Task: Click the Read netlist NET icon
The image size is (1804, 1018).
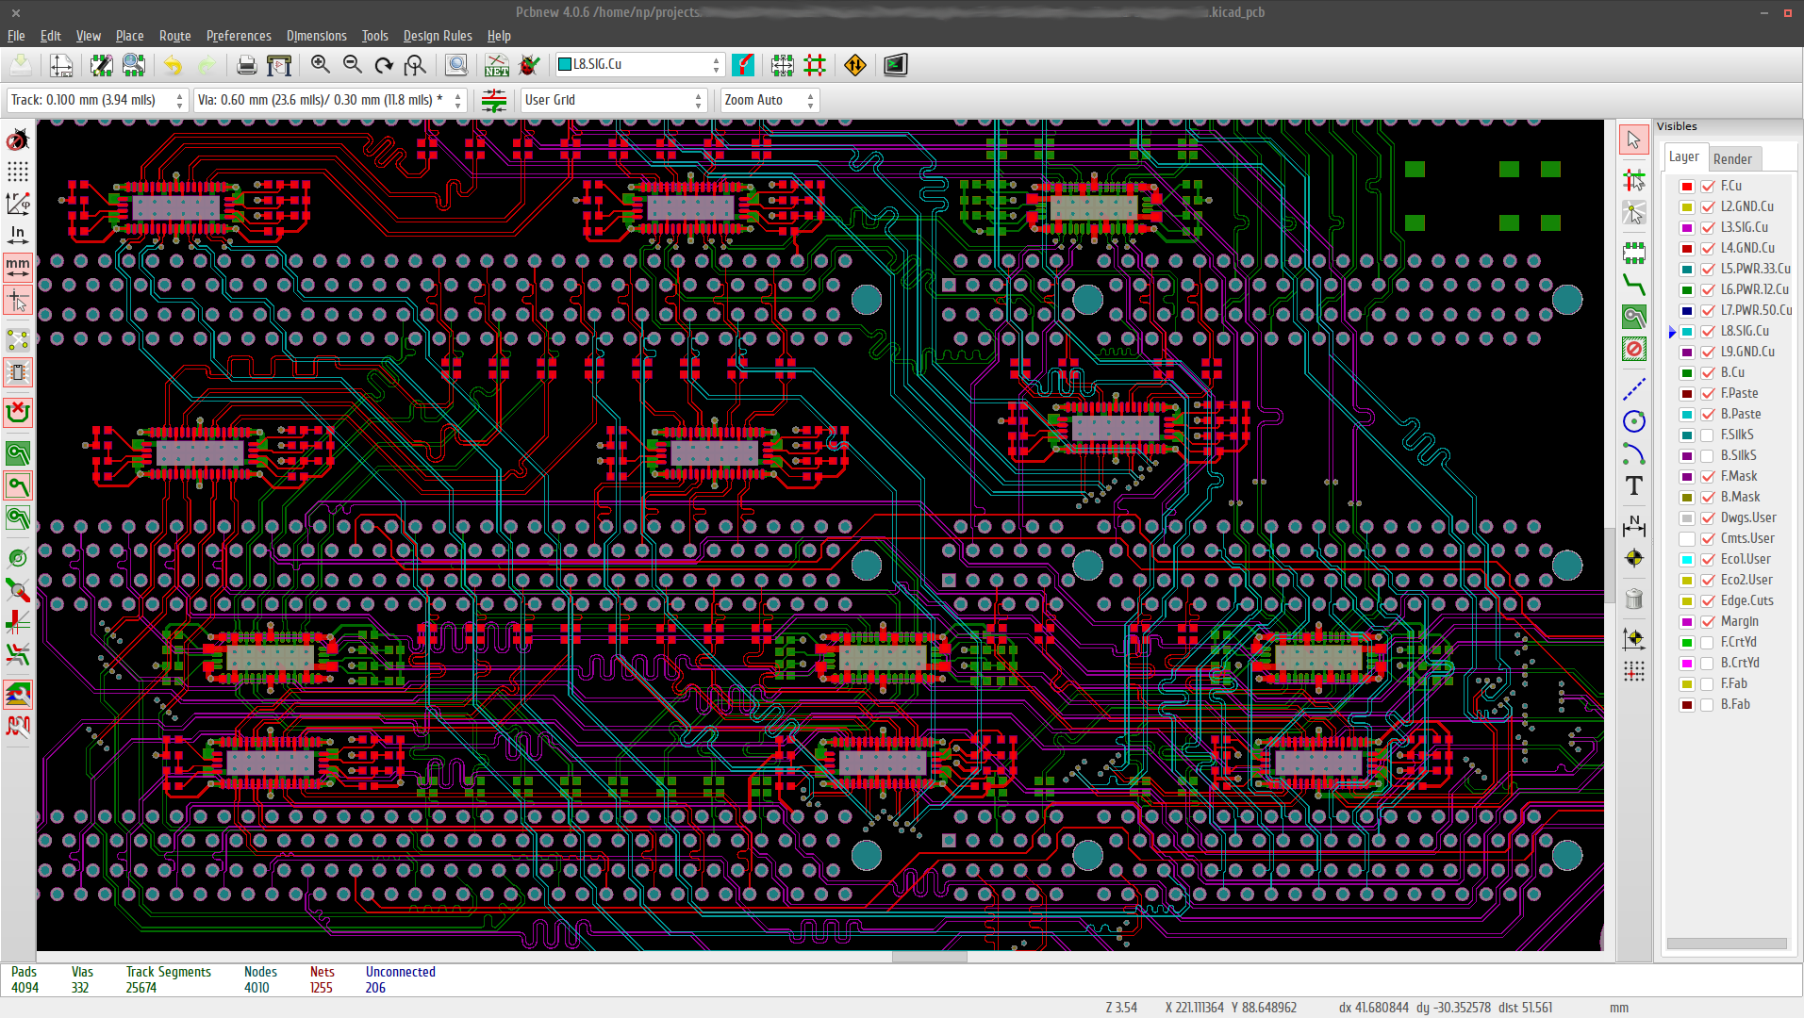Action: (496, 65)
